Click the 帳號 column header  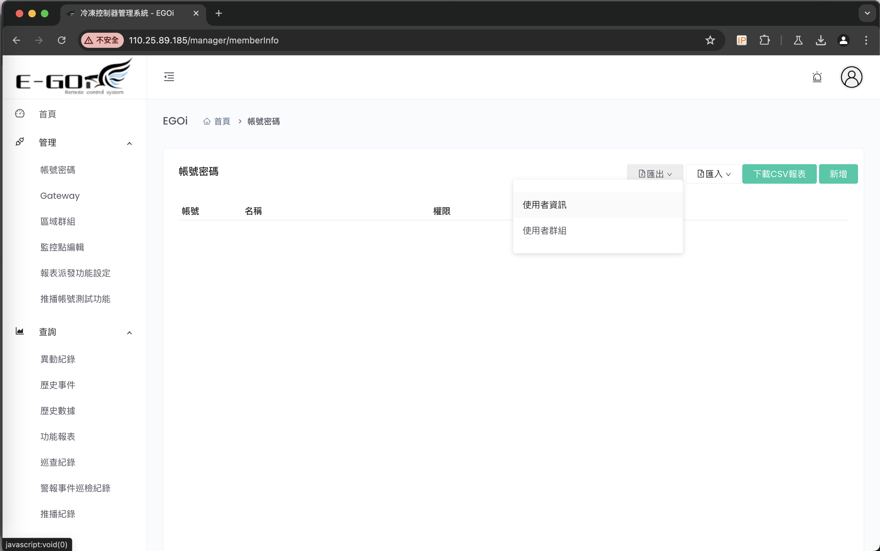pyautogui.click(x=190, y=211)
